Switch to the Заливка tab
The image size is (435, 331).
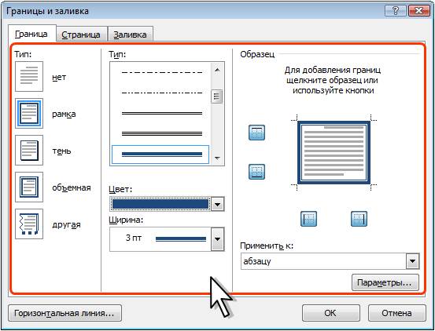coord(130,35)
